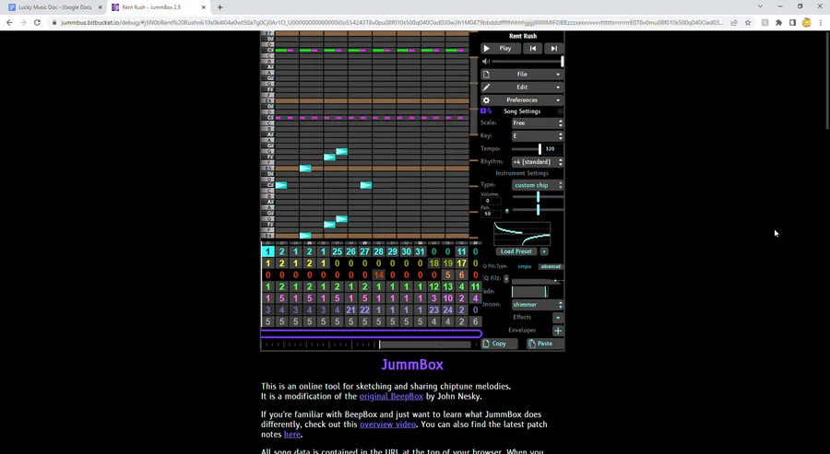Viewport: 830px width, 454px height.
Task: Click the Load Preset button
Action: tap(516, 251)
